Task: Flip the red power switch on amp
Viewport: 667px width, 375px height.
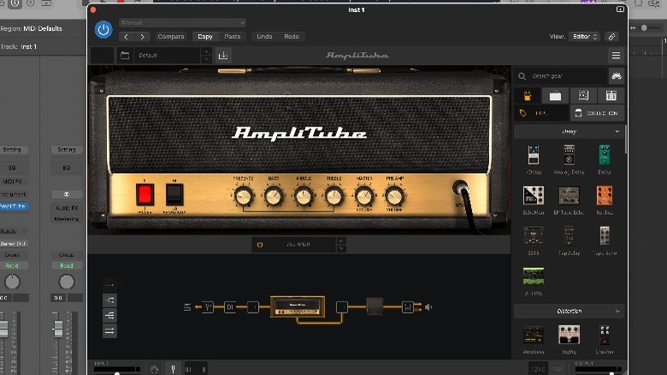Action: (145, 194)
